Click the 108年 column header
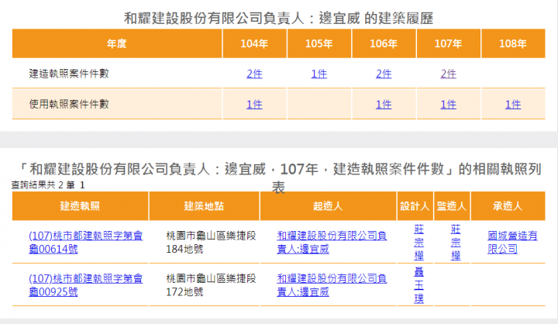558x324 pixels. click(x=513, y=43)
